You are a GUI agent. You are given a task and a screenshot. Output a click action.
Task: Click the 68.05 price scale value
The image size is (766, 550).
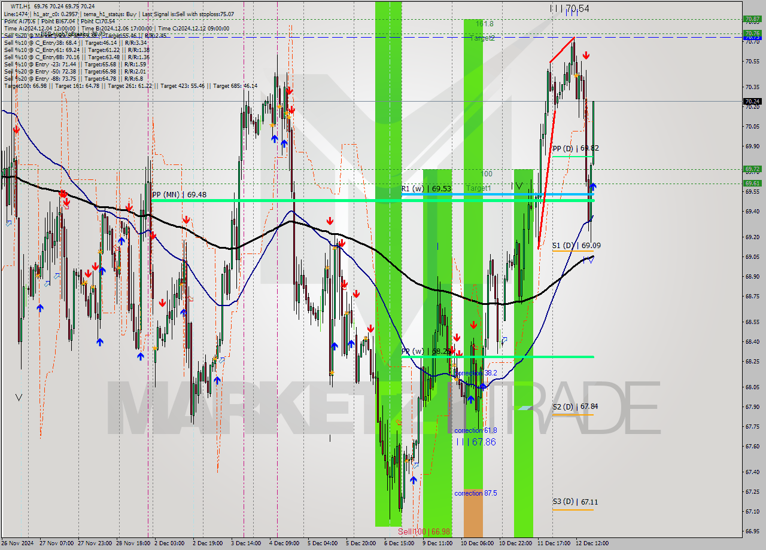753,387
